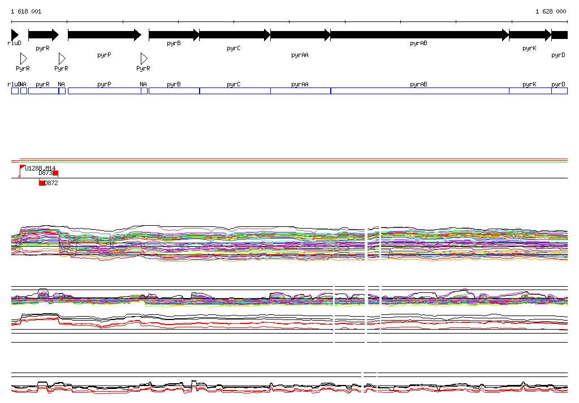Select the long blue pyrAB annotation box
This screenshot has width=579, height=403.
click(420, 91)
